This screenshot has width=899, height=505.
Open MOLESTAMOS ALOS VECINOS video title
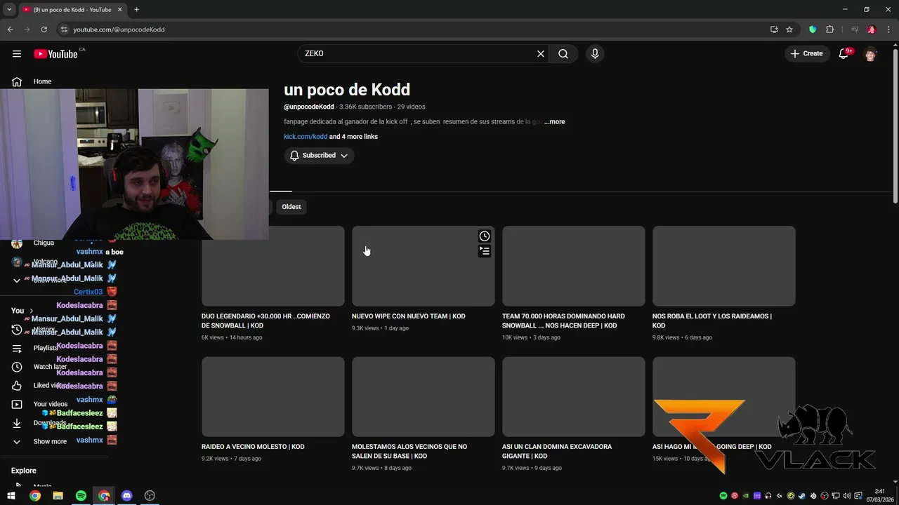(409, 451)
